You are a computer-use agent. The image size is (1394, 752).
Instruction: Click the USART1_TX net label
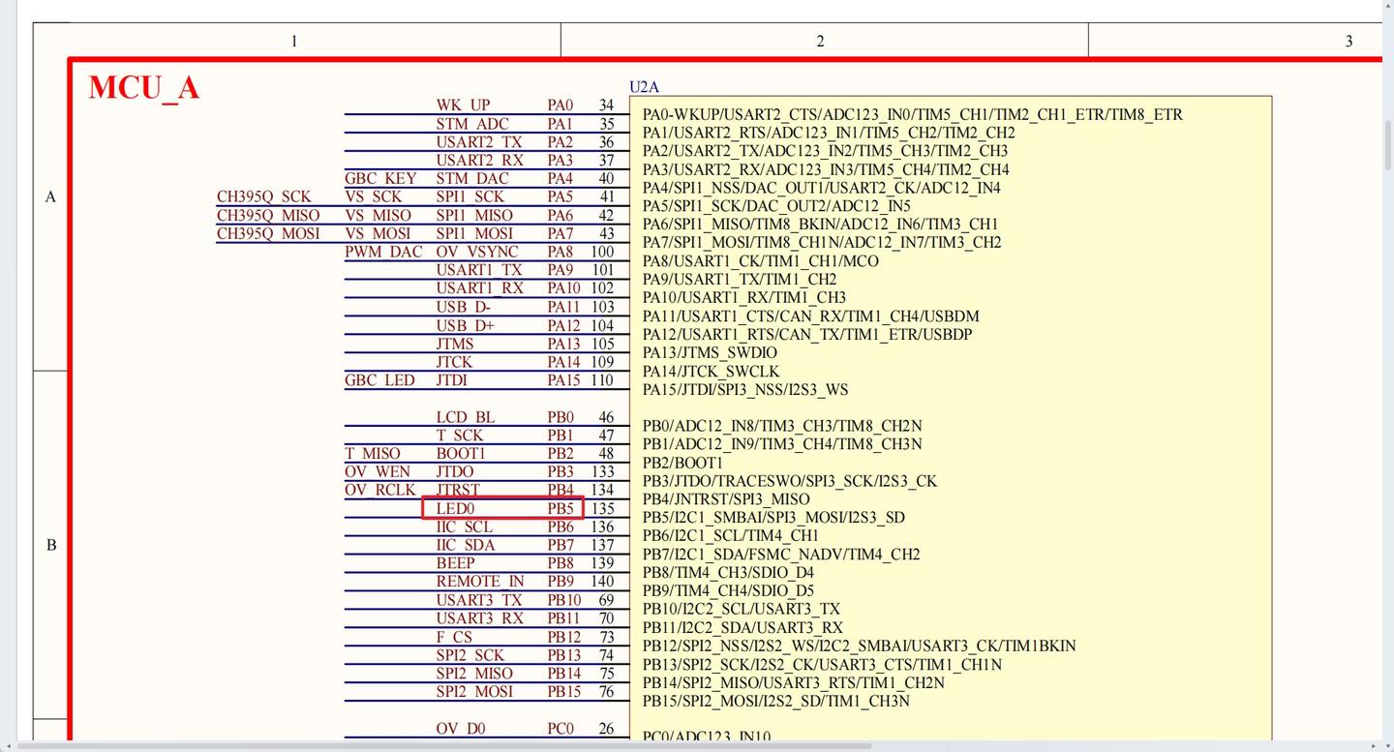tap(479, 270)
